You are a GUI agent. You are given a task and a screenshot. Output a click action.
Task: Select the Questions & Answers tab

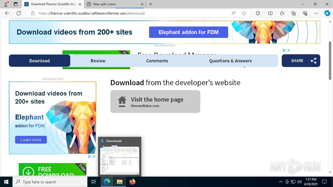pos(230,61)
